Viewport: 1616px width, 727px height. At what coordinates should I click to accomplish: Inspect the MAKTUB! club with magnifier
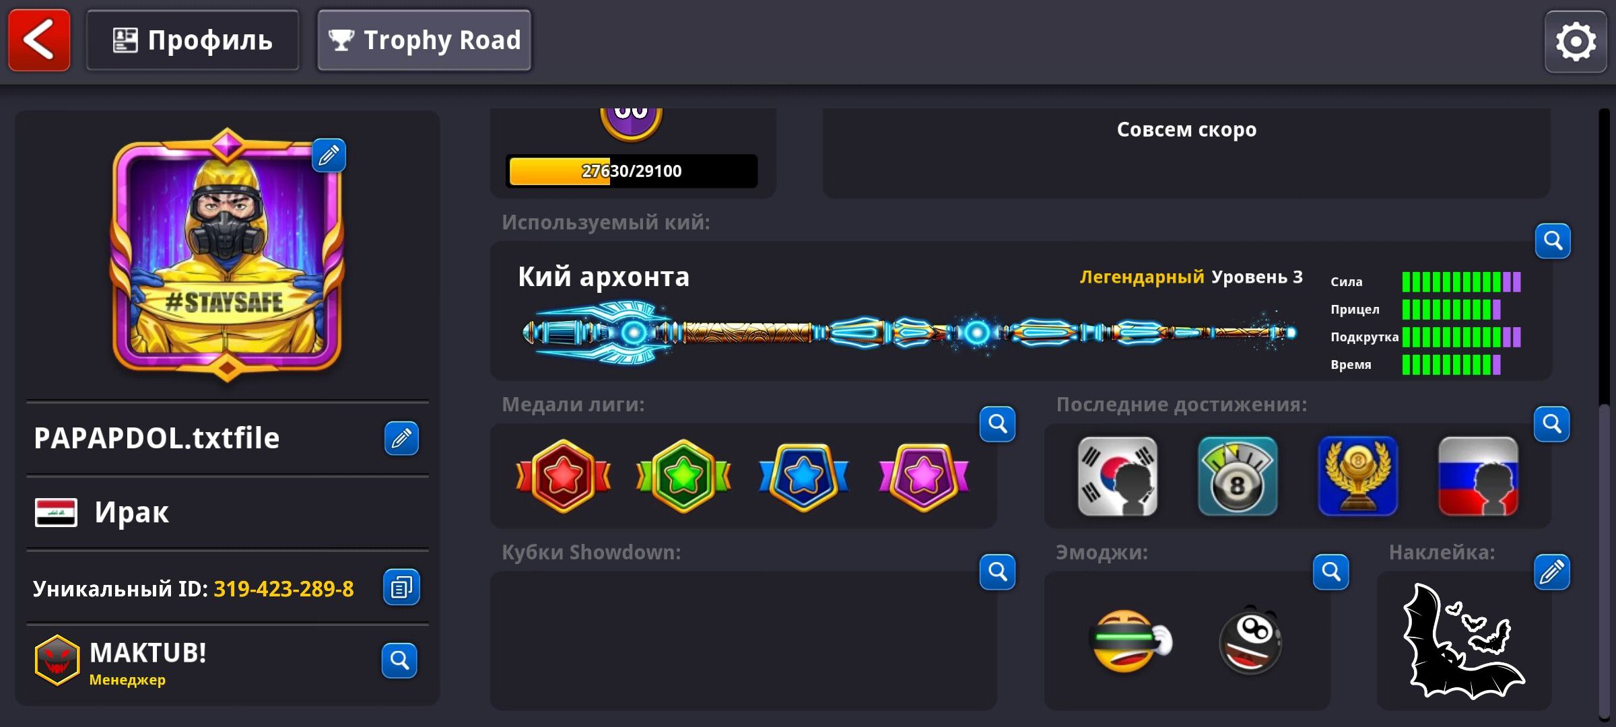coord(399,660)
